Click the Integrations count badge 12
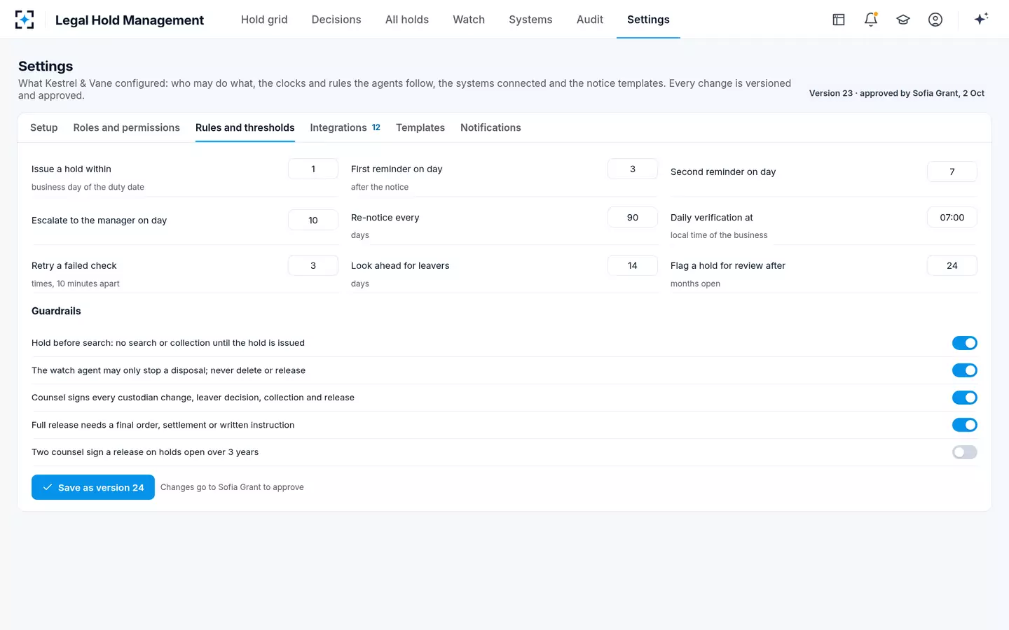The height and width of the screenshot is (630, 1009). [376, 127]
